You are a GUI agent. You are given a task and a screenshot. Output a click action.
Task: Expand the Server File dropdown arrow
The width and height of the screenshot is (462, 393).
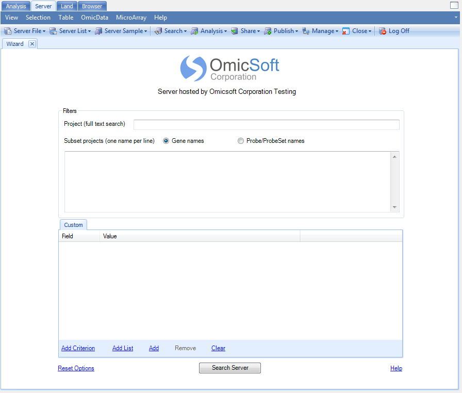pyautogui.click(x=44, y=31)
